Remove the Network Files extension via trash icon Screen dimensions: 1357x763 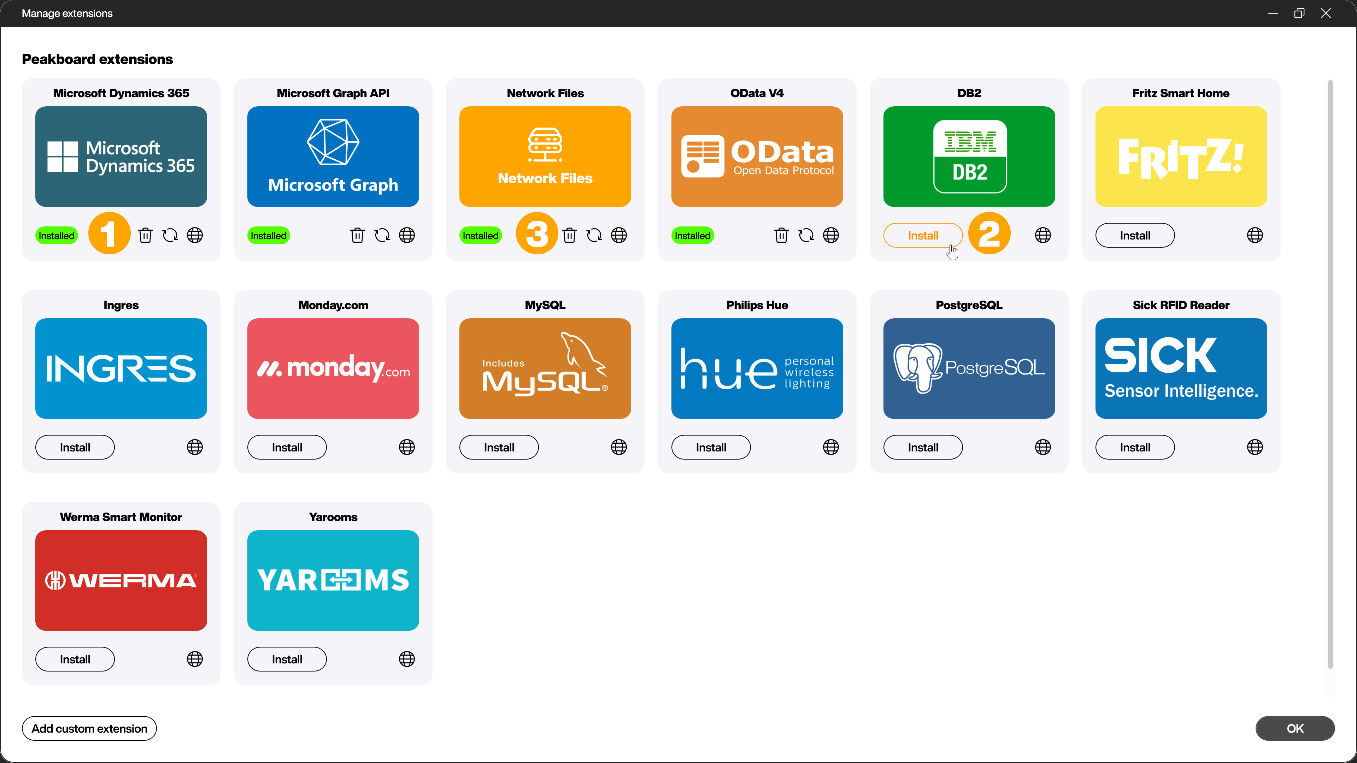pyautogui.click(x=569, y=235)
